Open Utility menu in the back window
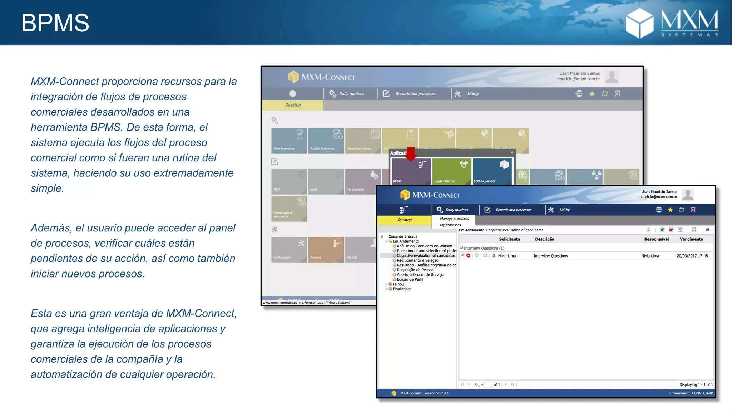Image resolution: width=732 pixels, height=412 pixels. pyautogui.click(x=466, y=94)
